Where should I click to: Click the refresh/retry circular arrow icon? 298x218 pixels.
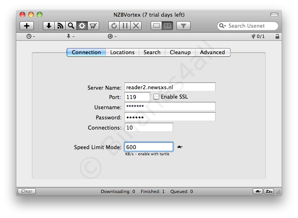(x=114, y=26)
